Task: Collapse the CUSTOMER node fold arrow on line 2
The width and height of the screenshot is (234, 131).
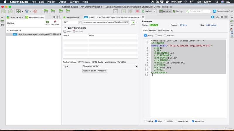Action: pyautogui.click(x=149, y=43)
